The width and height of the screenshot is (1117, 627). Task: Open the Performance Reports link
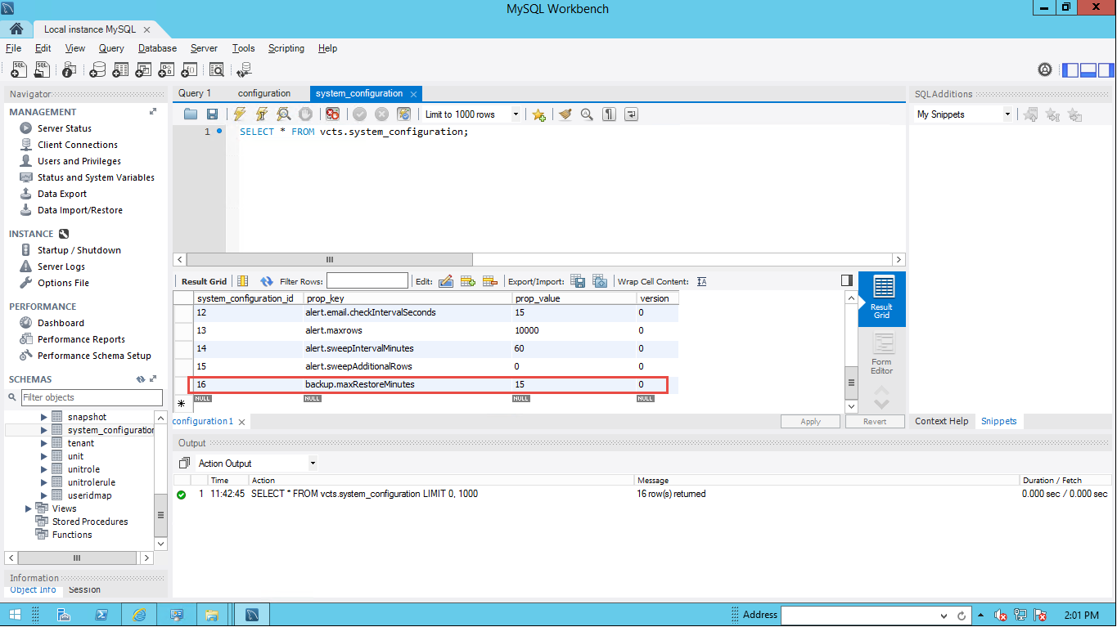point(81,339)
